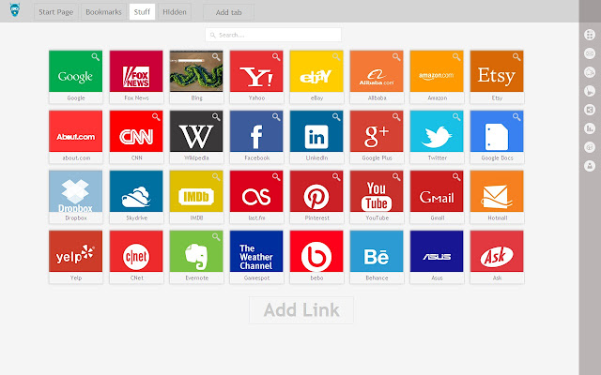Open the user profile sidebar icon
Image resolution: width=601 pixels, height=375 pixels.
590,166
